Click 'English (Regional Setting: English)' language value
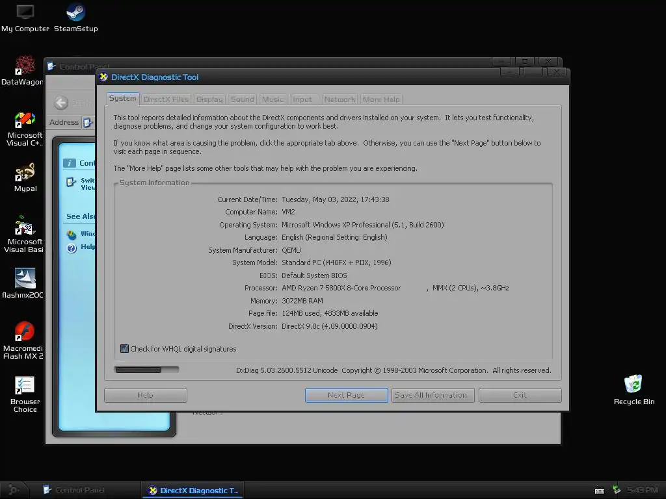 (334, 238)
